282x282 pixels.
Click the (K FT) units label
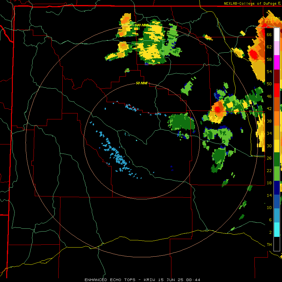point(265,22)
